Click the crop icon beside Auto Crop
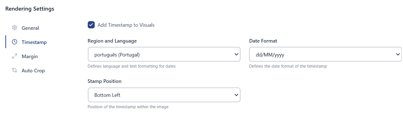This screenshot has height=116, width=403. tap(14, 70)
